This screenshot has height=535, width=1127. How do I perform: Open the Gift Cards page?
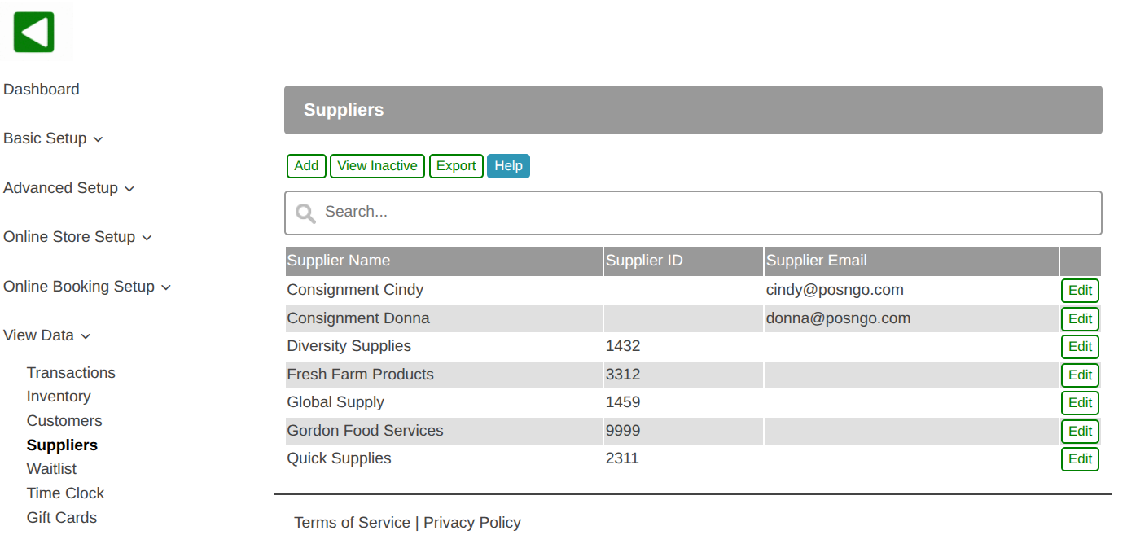click(62, 518)
